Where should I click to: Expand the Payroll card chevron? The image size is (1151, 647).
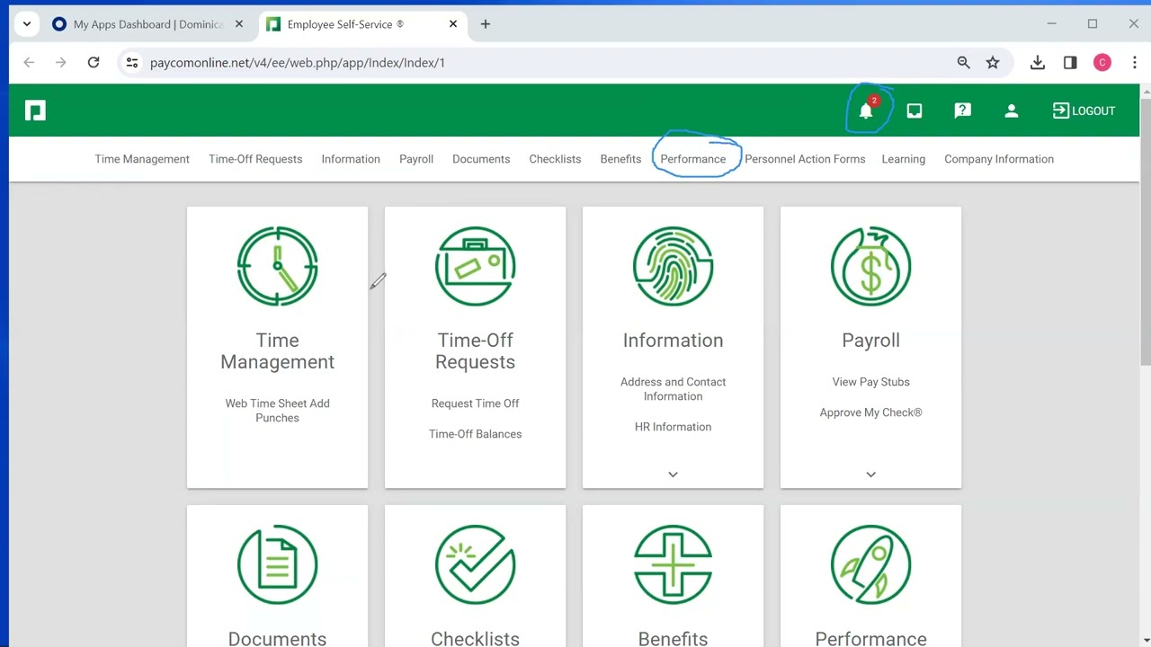[x=870, y=474]
